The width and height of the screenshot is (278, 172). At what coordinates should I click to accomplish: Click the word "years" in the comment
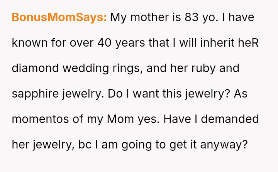[131, 43]
